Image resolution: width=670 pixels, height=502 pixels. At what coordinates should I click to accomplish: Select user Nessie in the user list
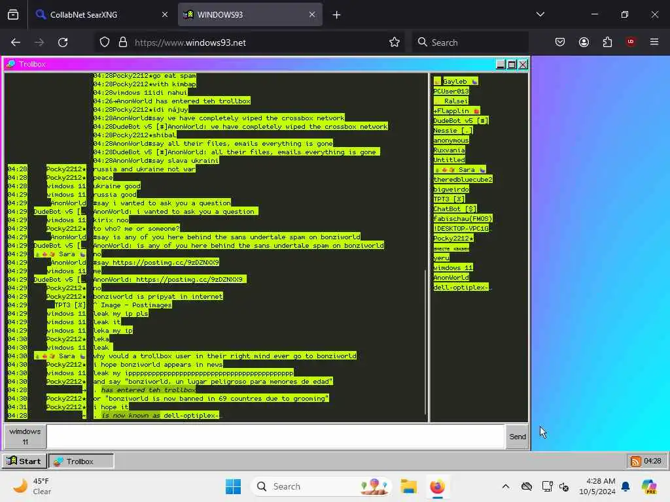pos(453,130)
